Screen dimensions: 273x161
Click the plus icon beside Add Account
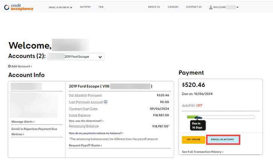click(x=10, y=66)
